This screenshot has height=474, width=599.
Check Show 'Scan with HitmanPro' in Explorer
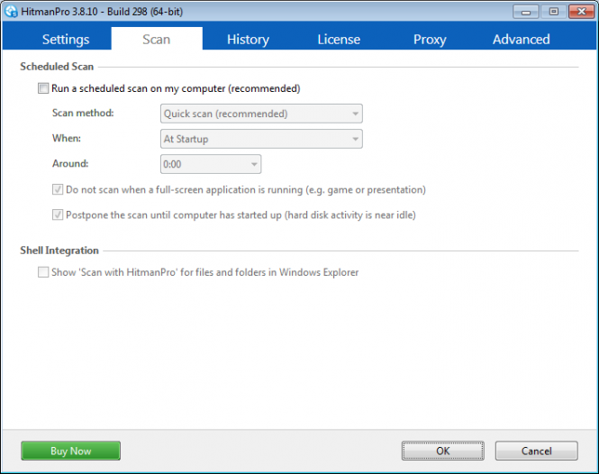pos(43,272)
